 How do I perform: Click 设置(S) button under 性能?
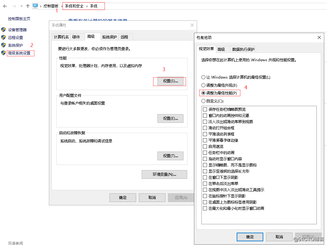coord(170,81)
